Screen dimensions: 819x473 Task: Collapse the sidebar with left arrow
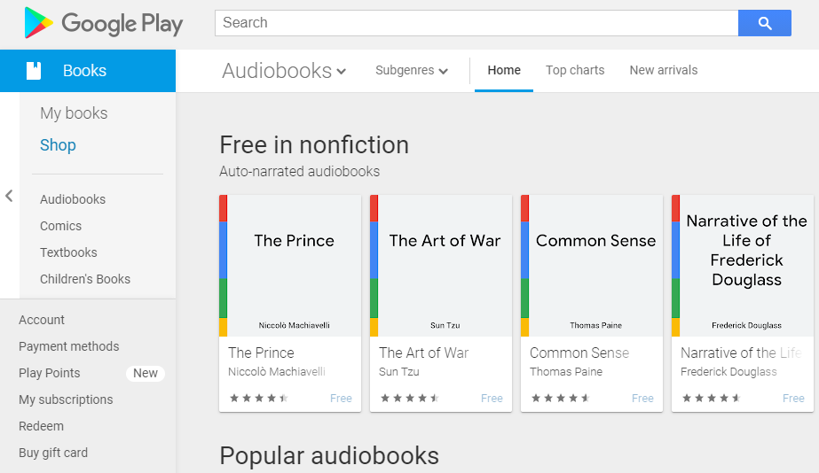click(x=9, y=196)
